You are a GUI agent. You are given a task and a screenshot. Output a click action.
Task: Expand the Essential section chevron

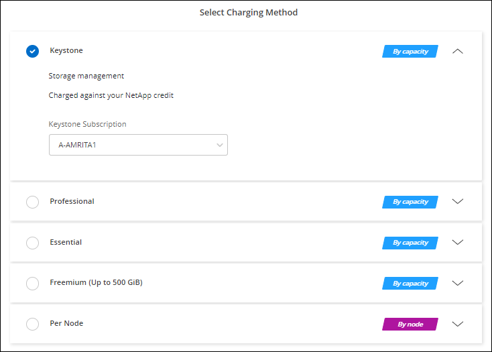tap(458, 243)
